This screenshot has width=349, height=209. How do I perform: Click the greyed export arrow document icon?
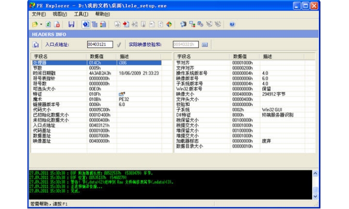point(135,24)
